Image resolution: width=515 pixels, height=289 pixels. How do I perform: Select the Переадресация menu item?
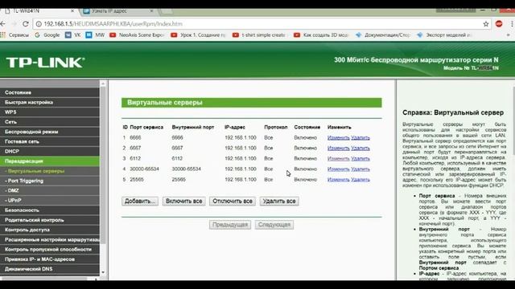click(x=50, y=161)
